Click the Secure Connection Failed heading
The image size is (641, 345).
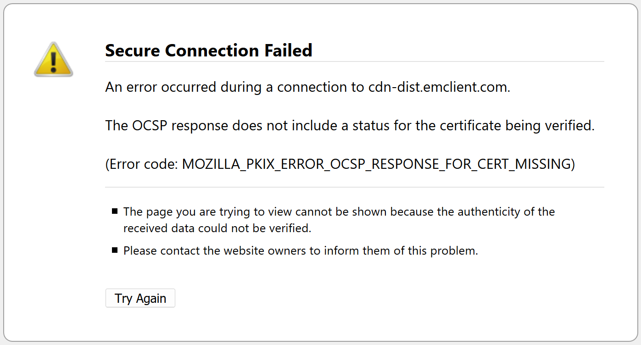point(209,50)
